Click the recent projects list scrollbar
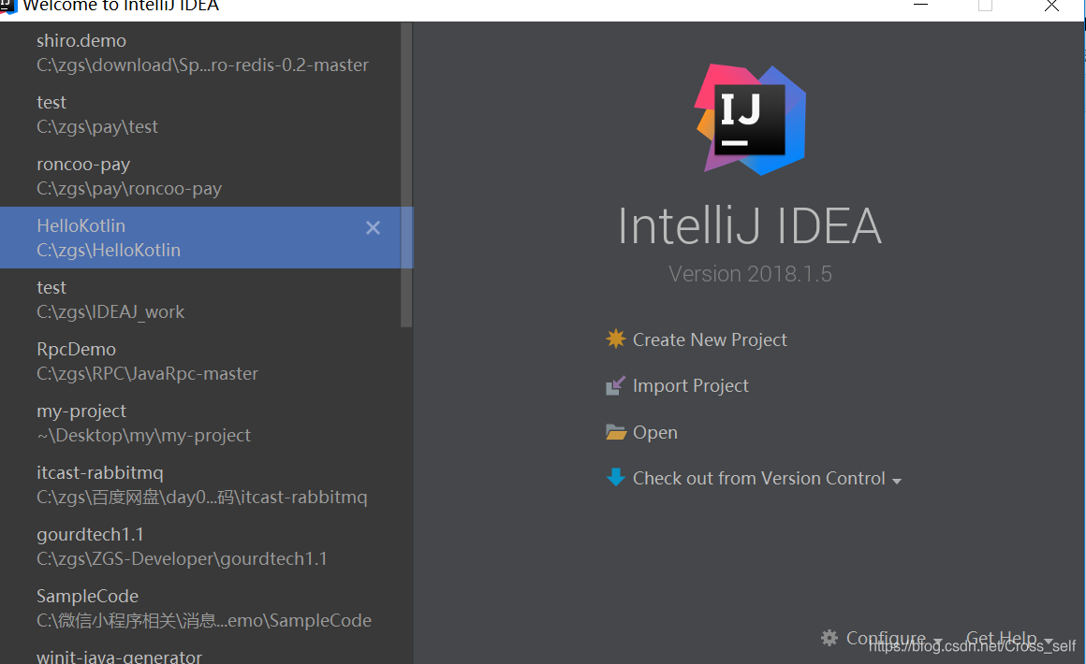Viewport: 1086px width, 664px height. (406, 174)
